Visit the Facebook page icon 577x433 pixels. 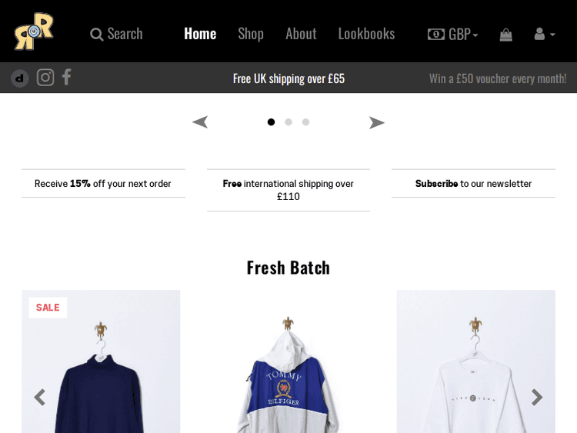point(67,77)
